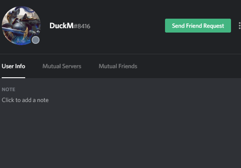Click the armored knight image in avatar
This screenshot has height=168, width=241.
pos(21,26)
